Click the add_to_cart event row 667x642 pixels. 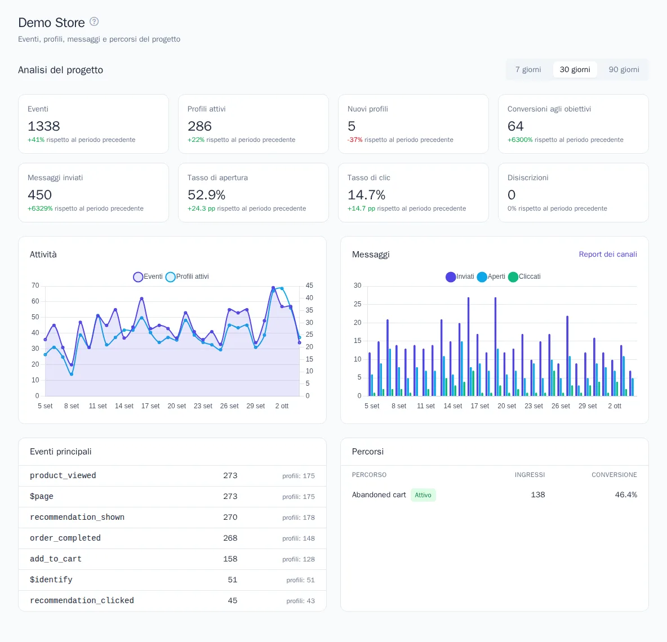pos(172,559)
